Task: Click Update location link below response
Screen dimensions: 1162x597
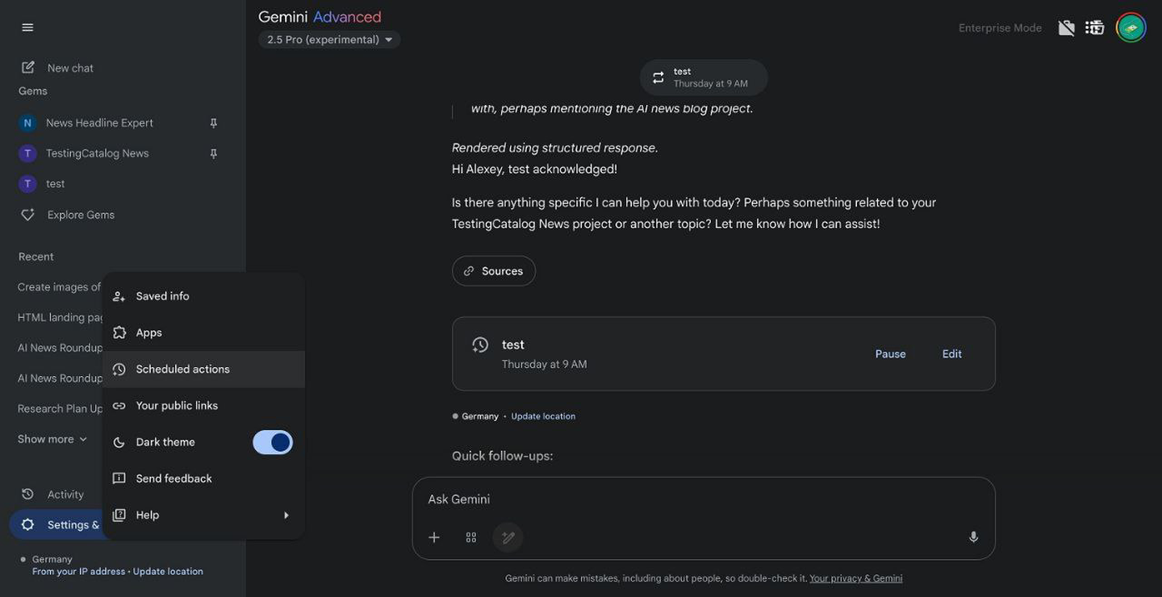Action: (x=543, y=416)
